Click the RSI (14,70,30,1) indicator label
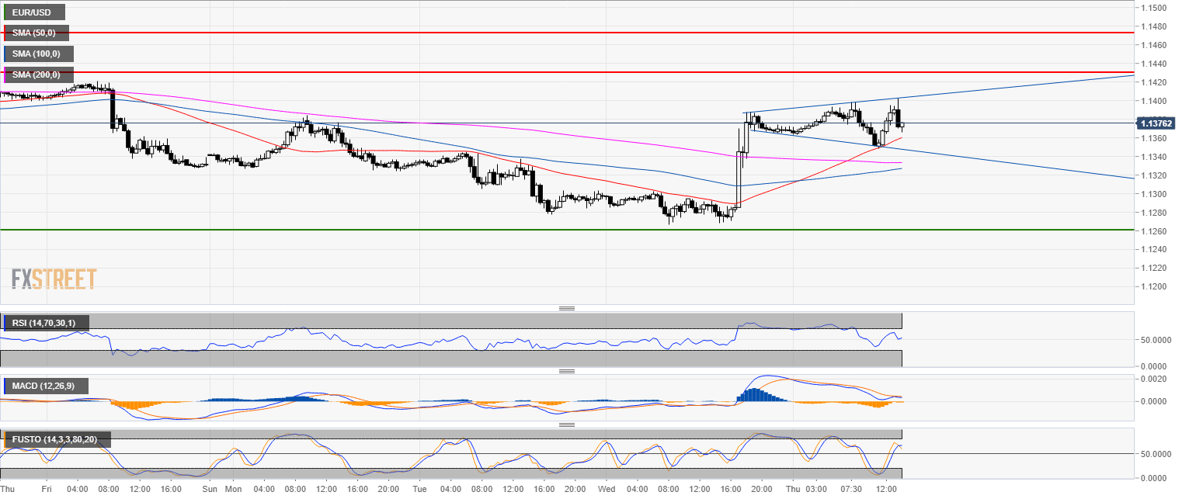 (46, 323)
